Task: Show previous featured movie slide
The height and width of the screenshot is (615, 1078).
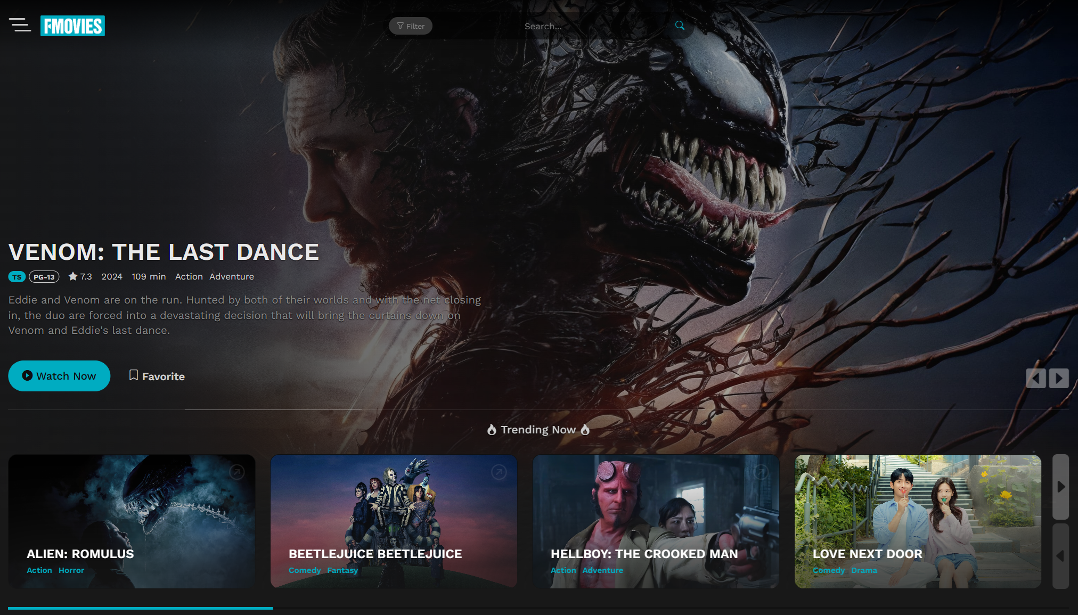Action: pyautogui.click(x=1035, y=378)
